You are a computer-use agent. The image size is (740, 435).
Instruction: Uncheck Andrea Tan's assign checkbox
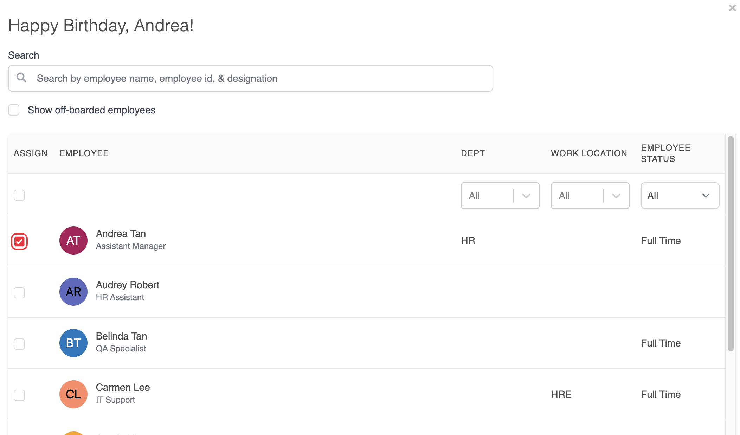(19, 242)
